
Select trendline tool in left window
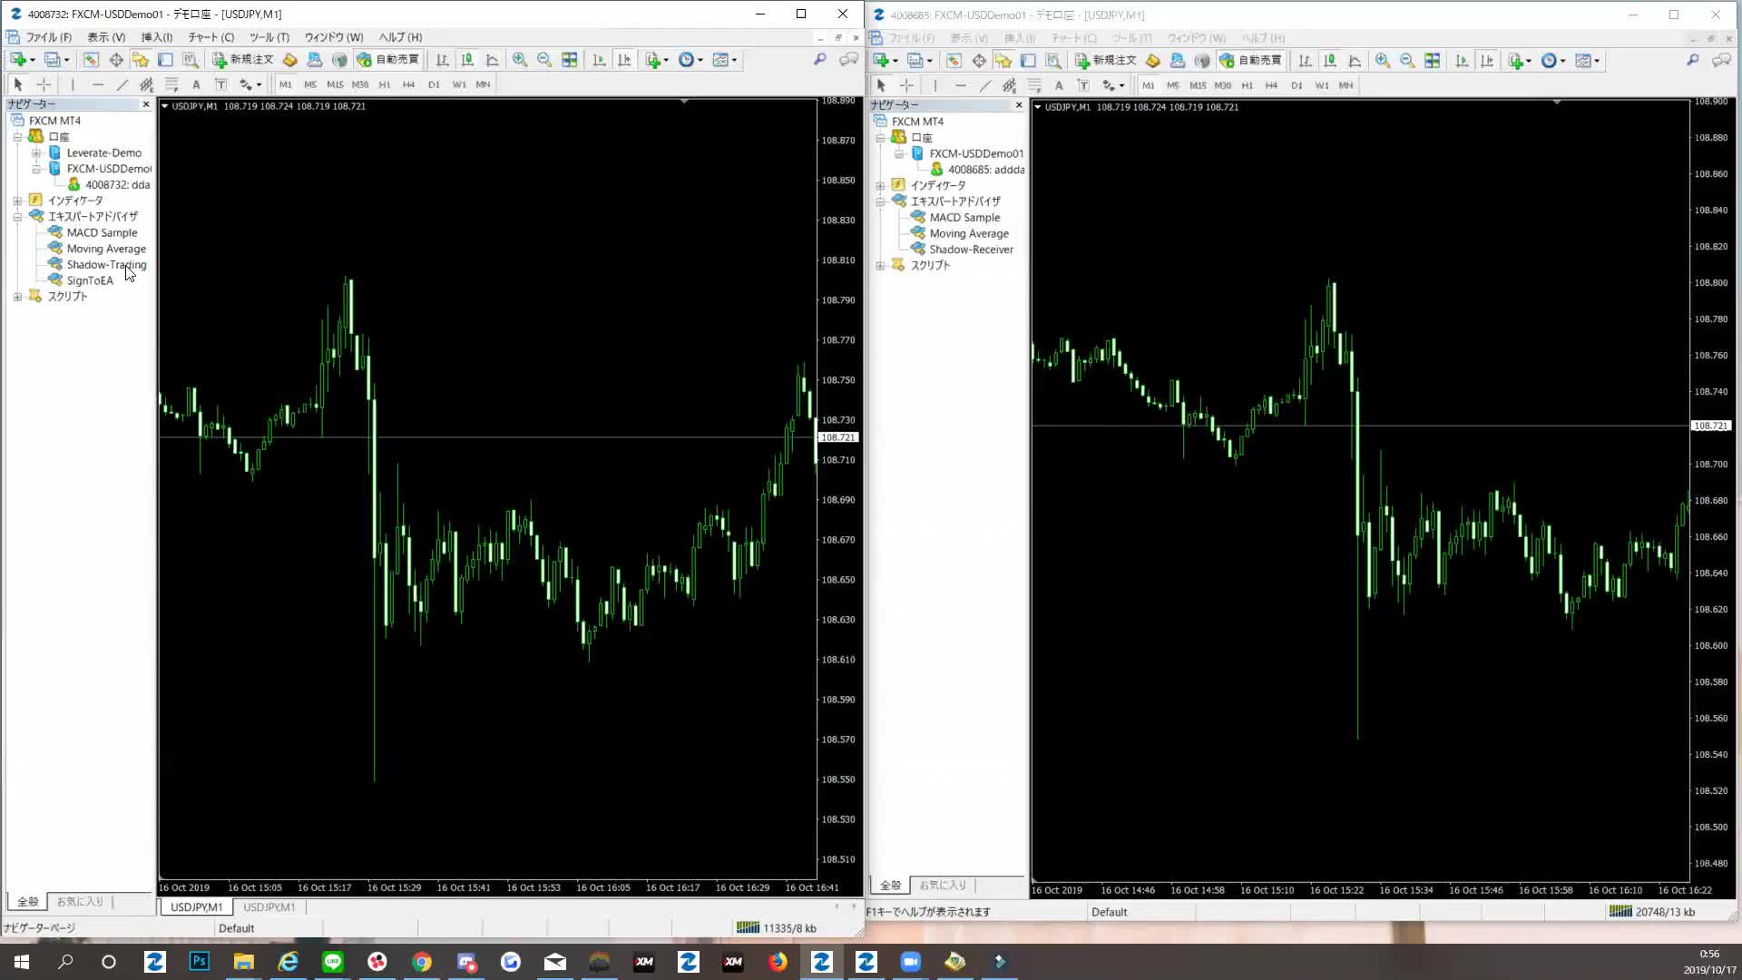coord(122,84)
